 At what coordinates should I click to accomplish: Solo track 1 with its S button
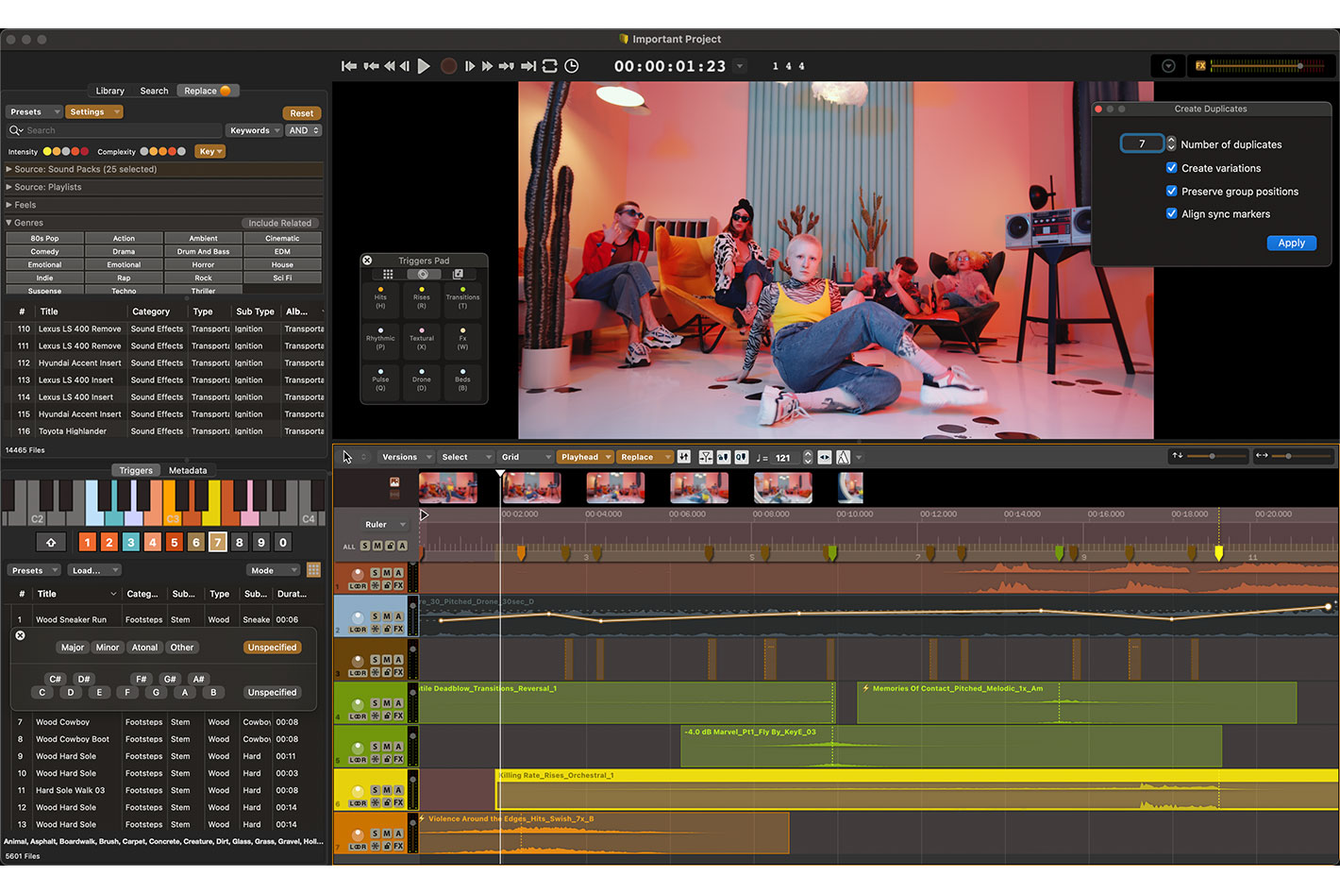click(375, 573)
